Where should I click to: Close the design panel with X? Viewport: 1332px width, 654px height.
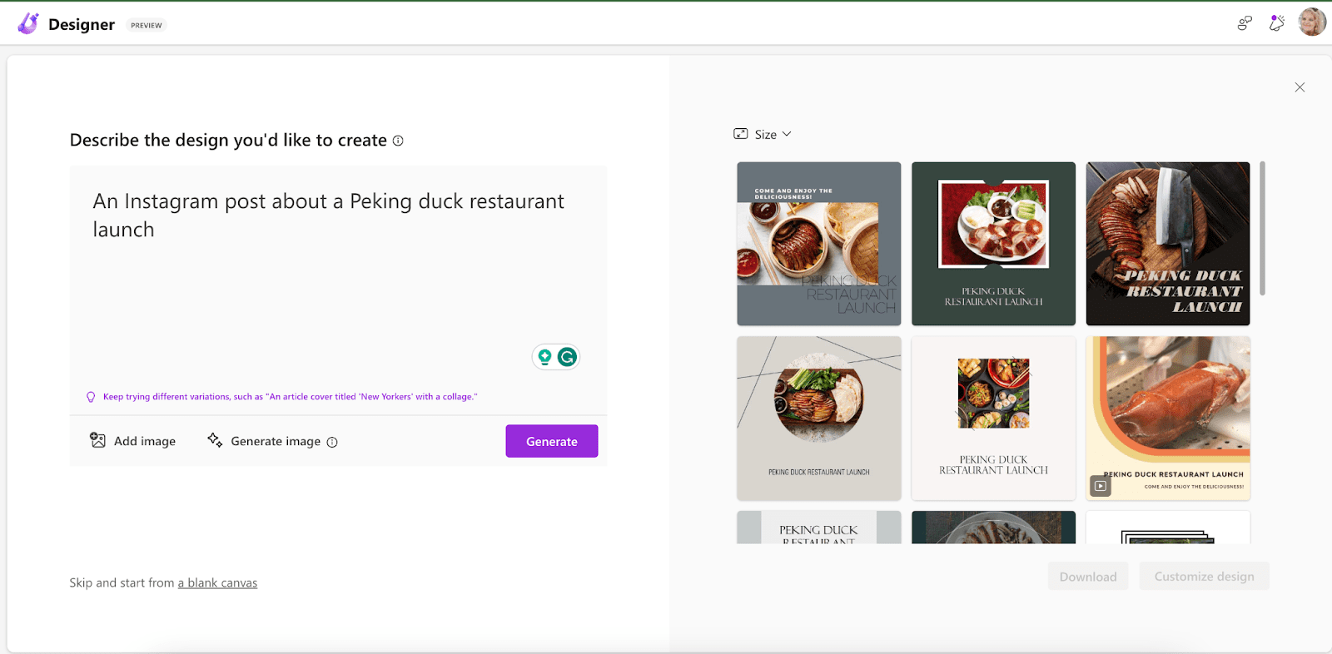pyautogui.click(x=1300, y=87)
